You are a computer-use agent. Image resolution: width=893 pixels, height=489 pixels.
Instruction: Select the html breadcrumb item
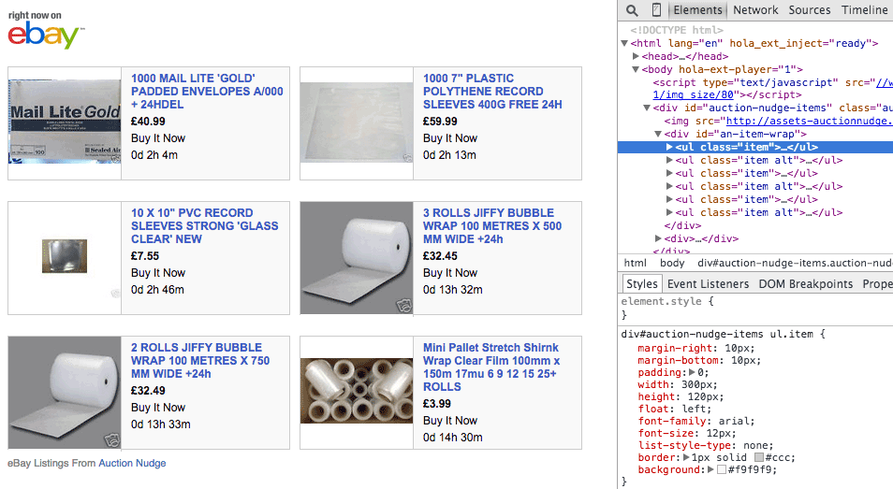(635, 263)
